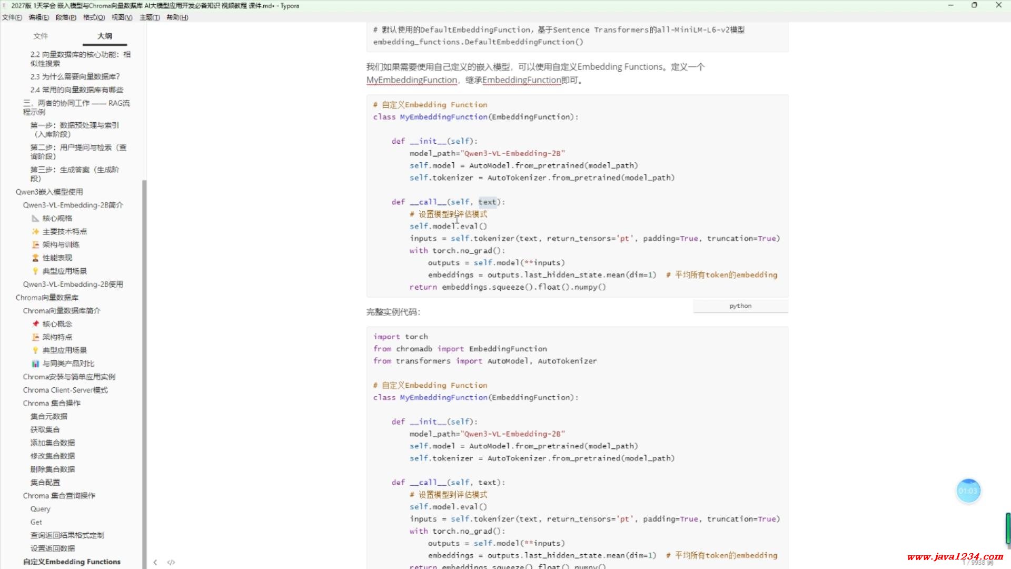Image resolution: width=1011 pixels, height=569 pixels.
Task: Go to Qwen3-VL-Embedding-2B使用 outline entry
Action: pos(73,284)
